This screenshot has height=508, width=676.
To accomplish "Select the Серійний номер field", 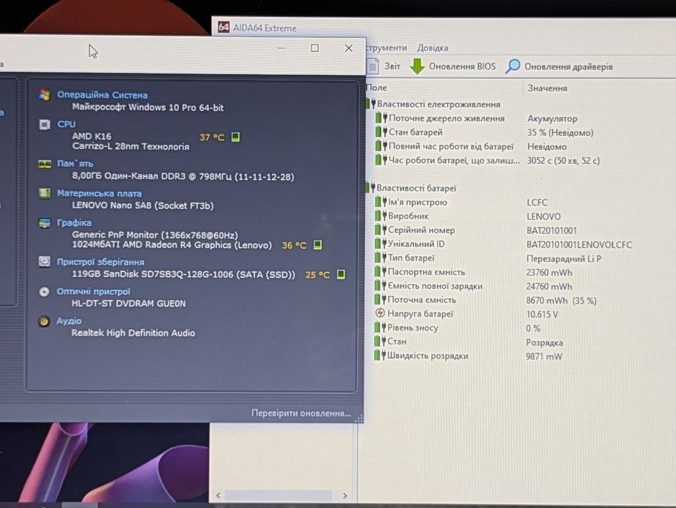I will click(421, 230).
